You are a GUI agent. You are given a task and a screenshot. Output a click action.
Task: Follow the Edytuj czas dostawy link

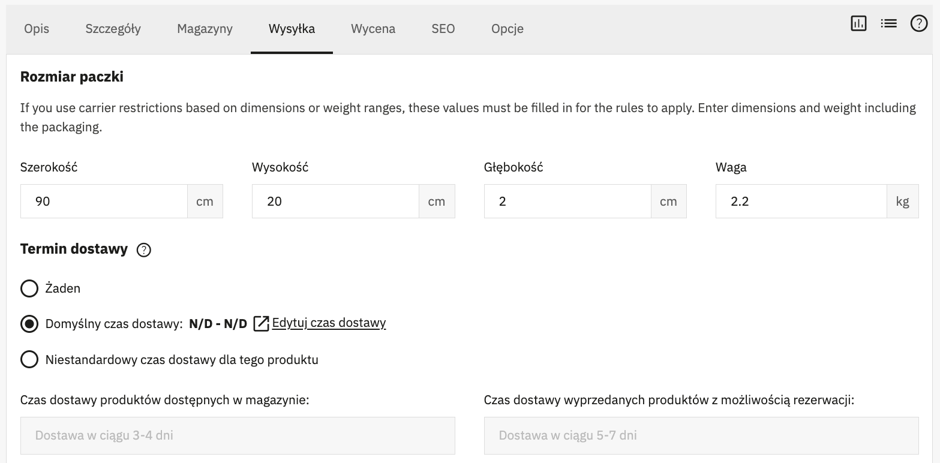coord(329,323)
